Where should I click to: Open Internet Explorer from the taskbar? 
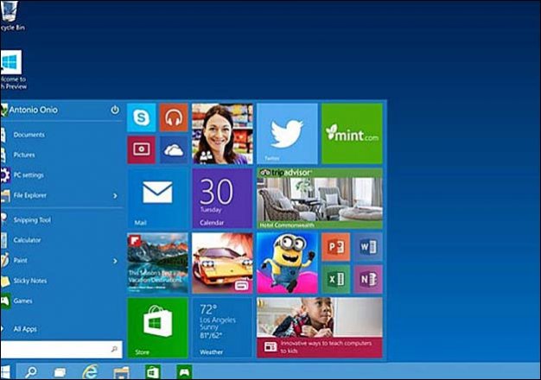click(x=89, y=372)
